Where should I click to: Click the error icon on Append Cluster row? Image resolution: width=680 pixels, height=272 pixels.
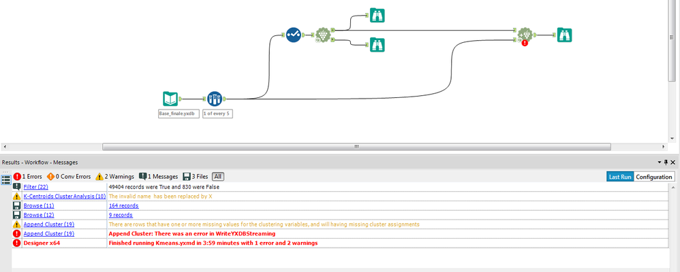click(17, 233)
